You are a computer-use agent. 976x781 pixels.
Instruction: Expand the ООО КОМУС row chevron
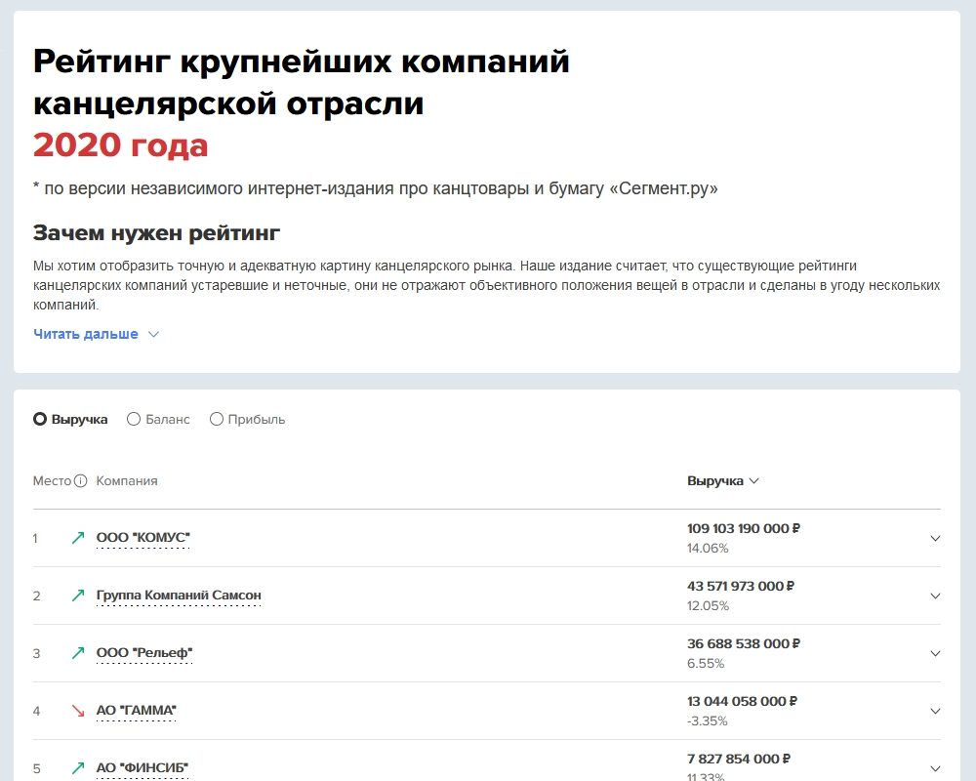coord(935,539)
